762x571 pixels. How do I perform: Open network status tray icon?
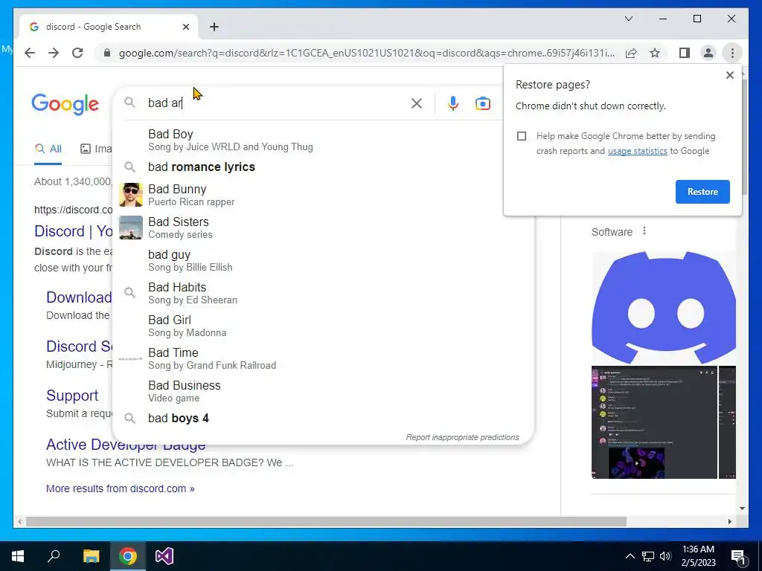click(x=648, y=556)
